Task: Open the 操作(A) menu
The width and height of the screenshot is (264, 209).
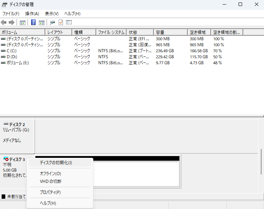Action: click(32, 14)
